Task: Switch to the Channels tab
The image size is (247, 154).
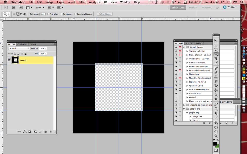Action: [22, 44]
